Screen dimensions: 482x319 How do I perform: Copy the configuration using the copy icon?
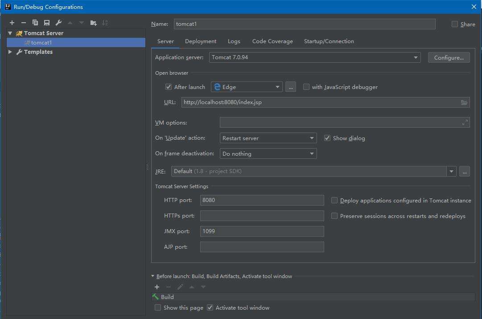point(35,23)
